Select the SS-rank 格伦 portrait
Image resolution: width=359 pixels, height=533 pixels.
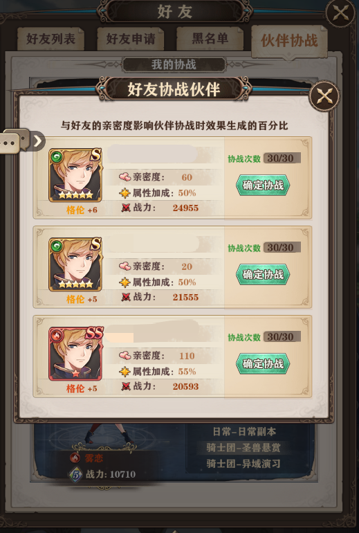(75, 354)
